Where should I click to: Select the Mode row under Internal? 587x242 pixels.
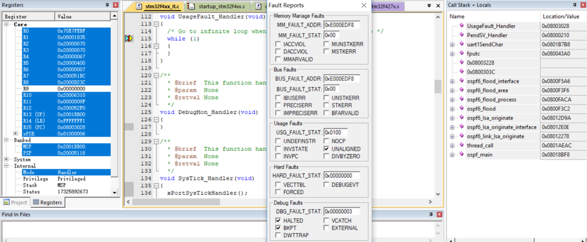pyautogui.click(x=65, y=173)
